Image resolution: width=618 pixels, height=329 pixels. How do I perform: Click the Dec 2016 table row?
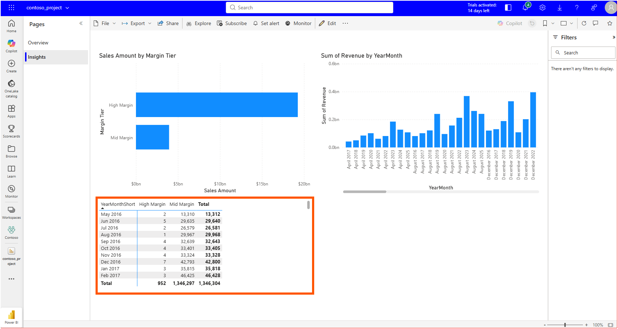(x=160, y=262)
